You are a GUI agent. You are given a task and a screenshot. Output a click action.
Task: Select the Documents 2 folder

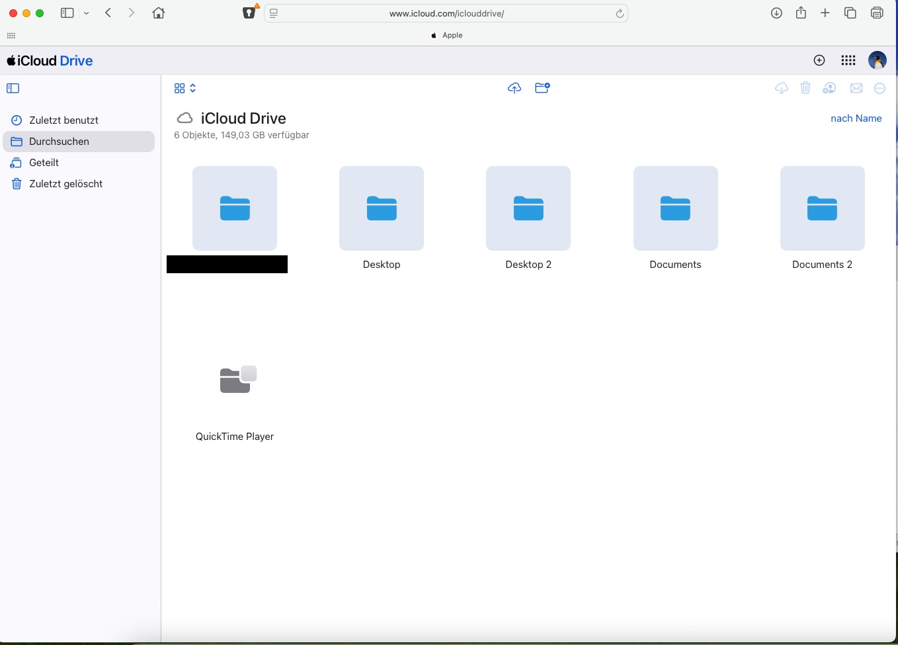[822, 208]
